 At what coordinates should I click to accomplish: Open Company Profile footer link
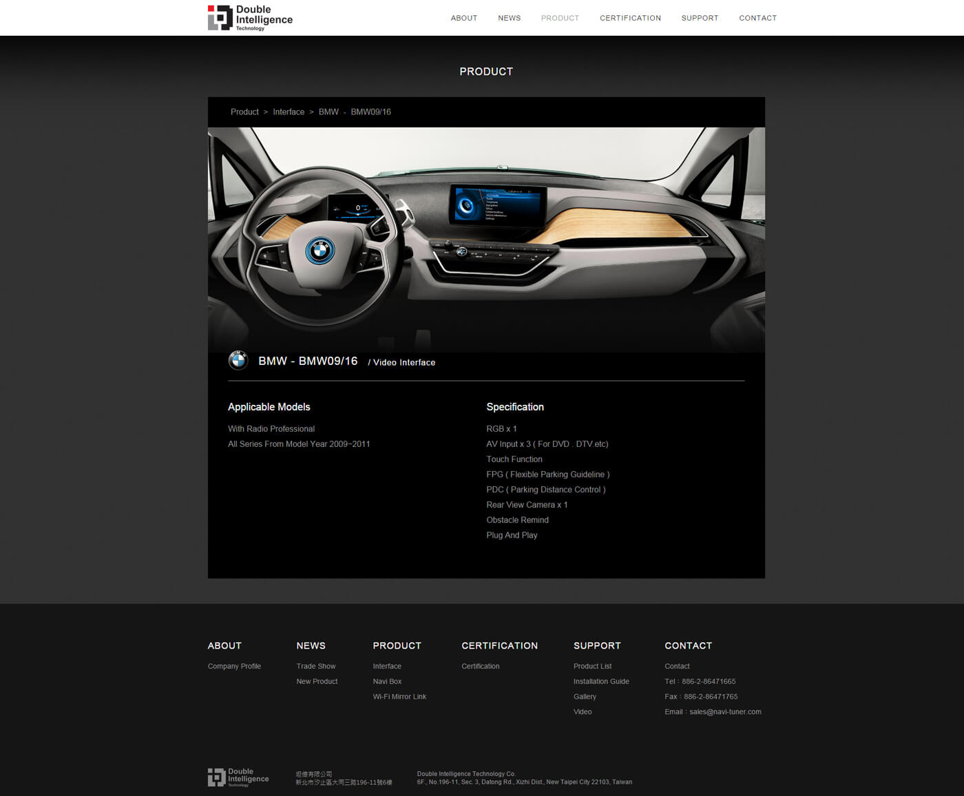pos(234,667)
